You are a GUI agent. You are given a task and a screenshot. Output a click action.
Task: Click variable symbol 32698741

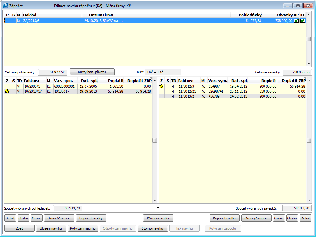(216, 91)
